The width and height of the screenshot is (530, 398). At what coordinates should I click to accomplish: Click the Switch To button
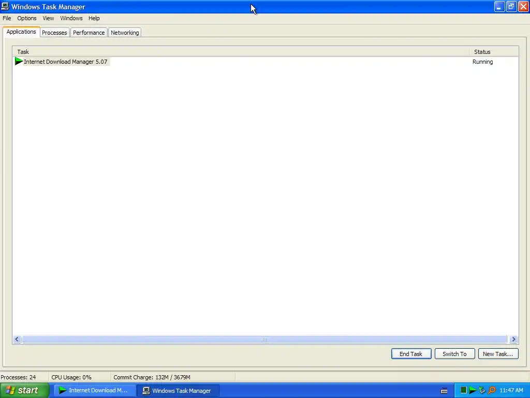pos(454,353)
